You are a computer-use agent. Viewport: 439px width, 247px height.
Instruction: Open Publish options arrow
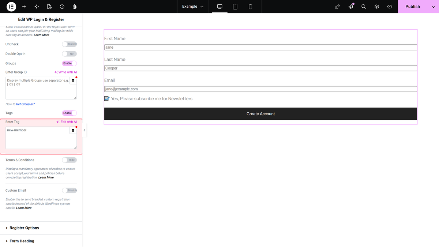(433, 7)
